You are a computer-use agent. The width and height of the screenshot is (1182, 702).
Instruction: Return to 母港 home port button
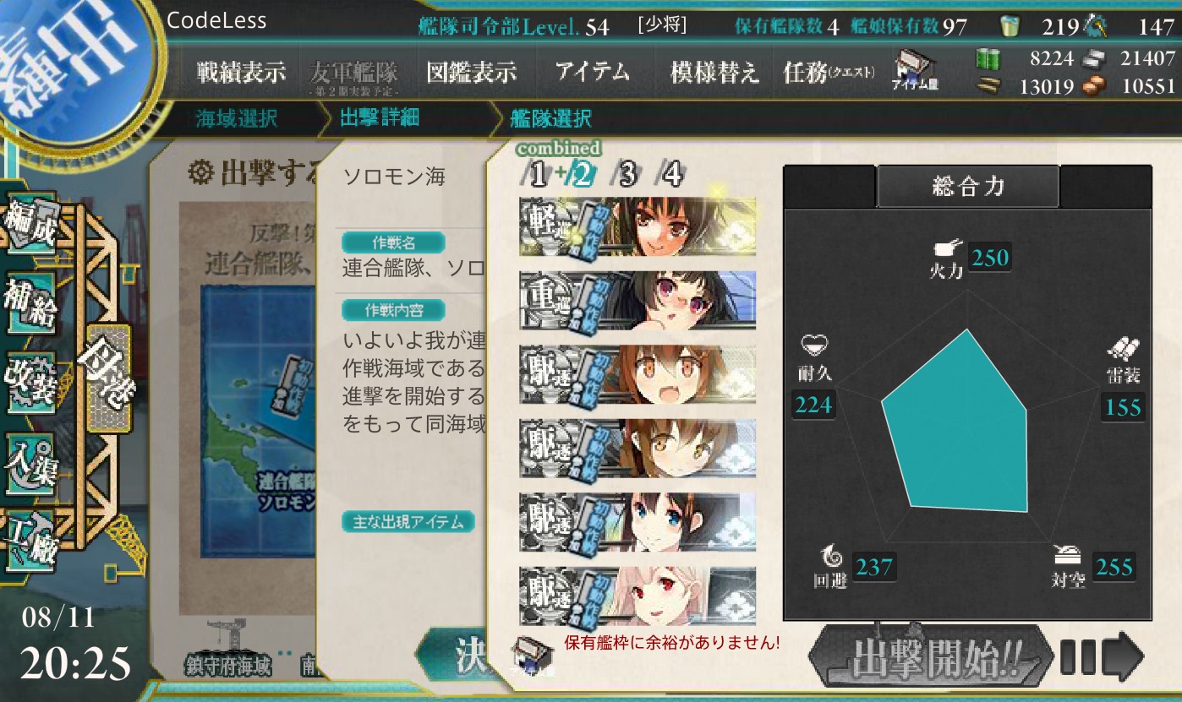tap(108, 379)
